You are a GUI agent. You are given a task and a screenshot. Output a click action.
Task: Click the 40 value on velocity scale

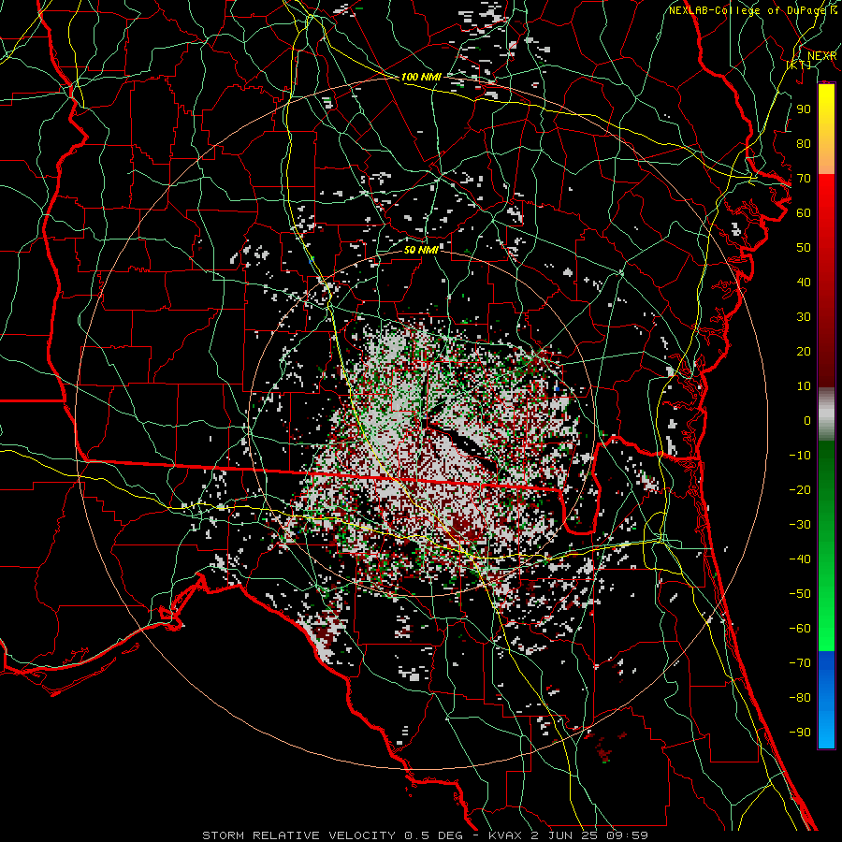[x=804, y=283]
